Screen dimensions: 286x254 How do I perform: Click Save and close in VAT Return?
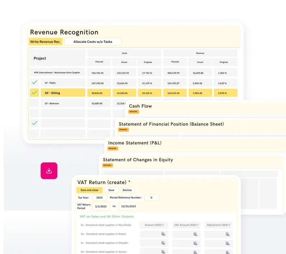point(89,190)
